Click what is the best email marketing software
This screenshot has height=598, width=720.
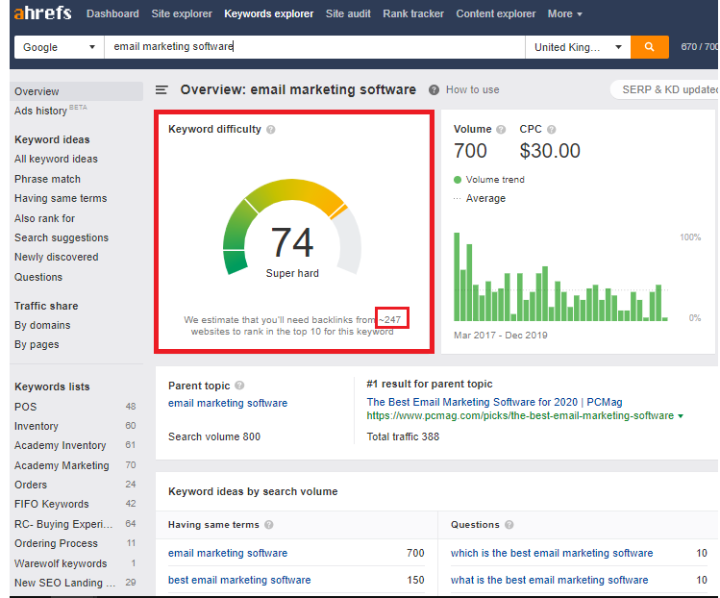pos(549,580)
